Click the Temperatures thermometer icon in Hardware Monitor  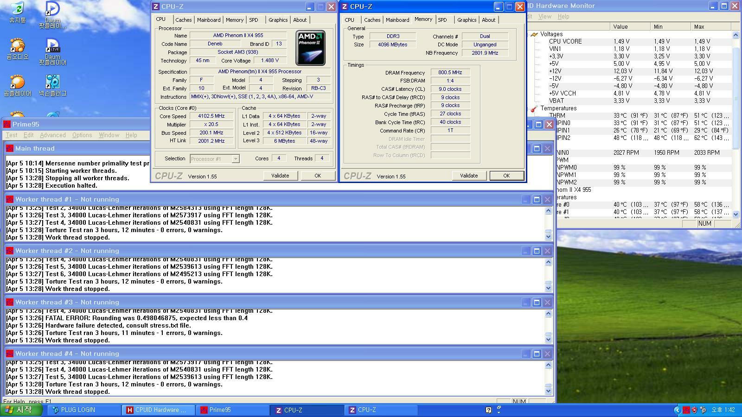coord(534,108)
